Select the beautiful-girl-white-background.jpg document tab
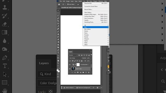The image size is (166, 93). pos(72,7)
